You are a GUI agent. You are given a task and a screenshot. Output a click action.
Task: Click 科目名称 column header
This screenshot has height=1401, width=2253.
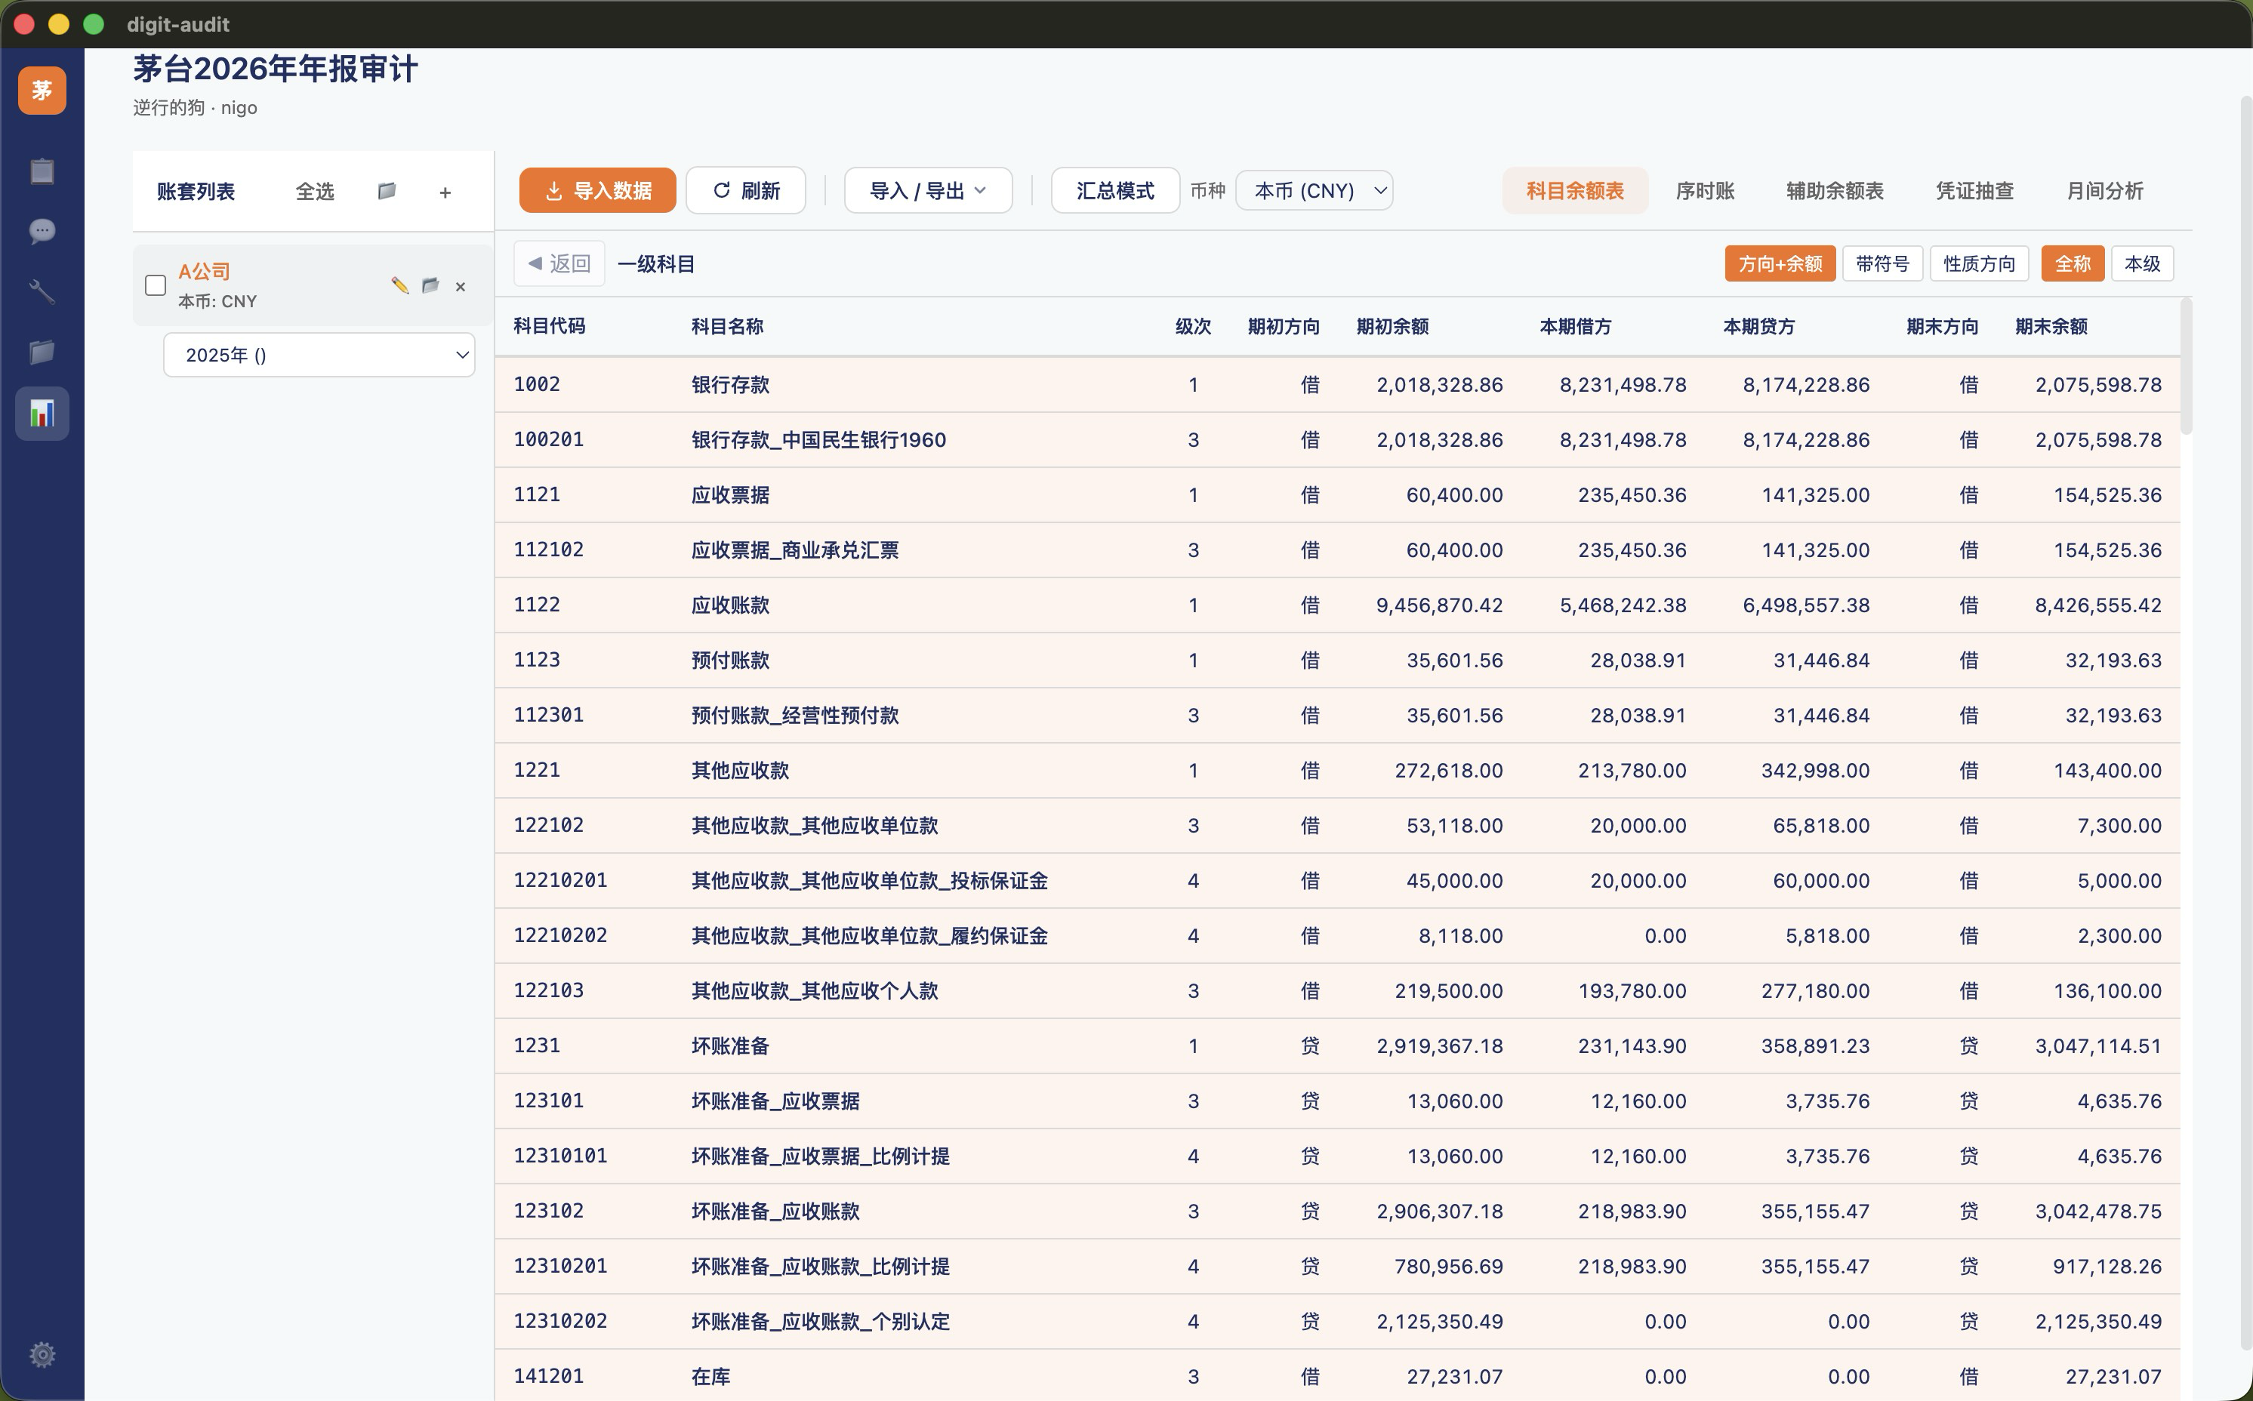tap(728, 326)
